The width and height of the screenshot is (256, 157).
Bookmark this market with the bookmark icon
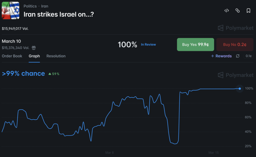point(248,11)
